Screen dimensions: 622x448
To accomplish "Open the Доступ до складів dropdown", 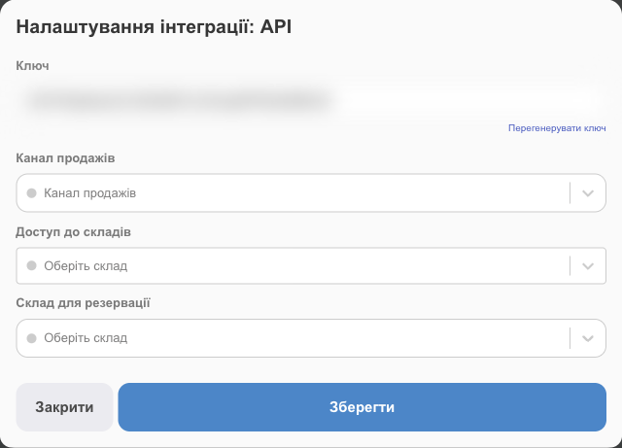I will coord(311,266).
